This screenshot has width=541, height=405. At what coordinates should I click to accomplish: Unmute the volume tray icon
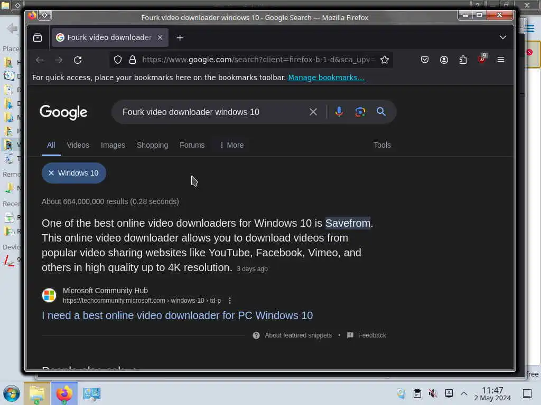pyautogui.click(x=433, y=393)
